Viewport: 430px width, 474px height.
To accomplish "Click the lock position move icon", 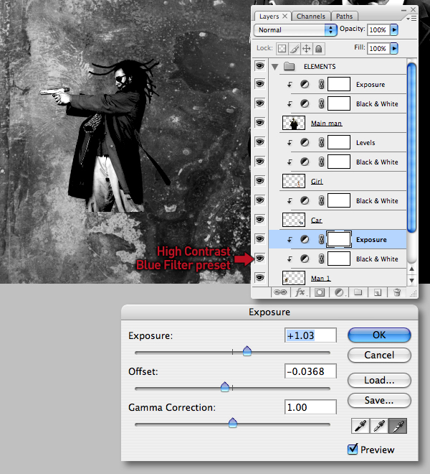I will click(306, 49).
